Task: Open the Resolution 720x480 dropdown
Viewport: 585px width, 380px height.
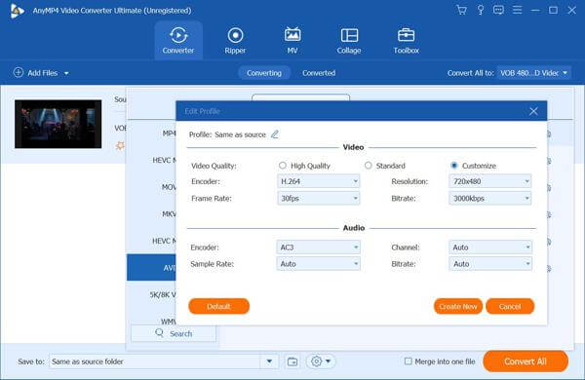Action: tap(490, 181)
